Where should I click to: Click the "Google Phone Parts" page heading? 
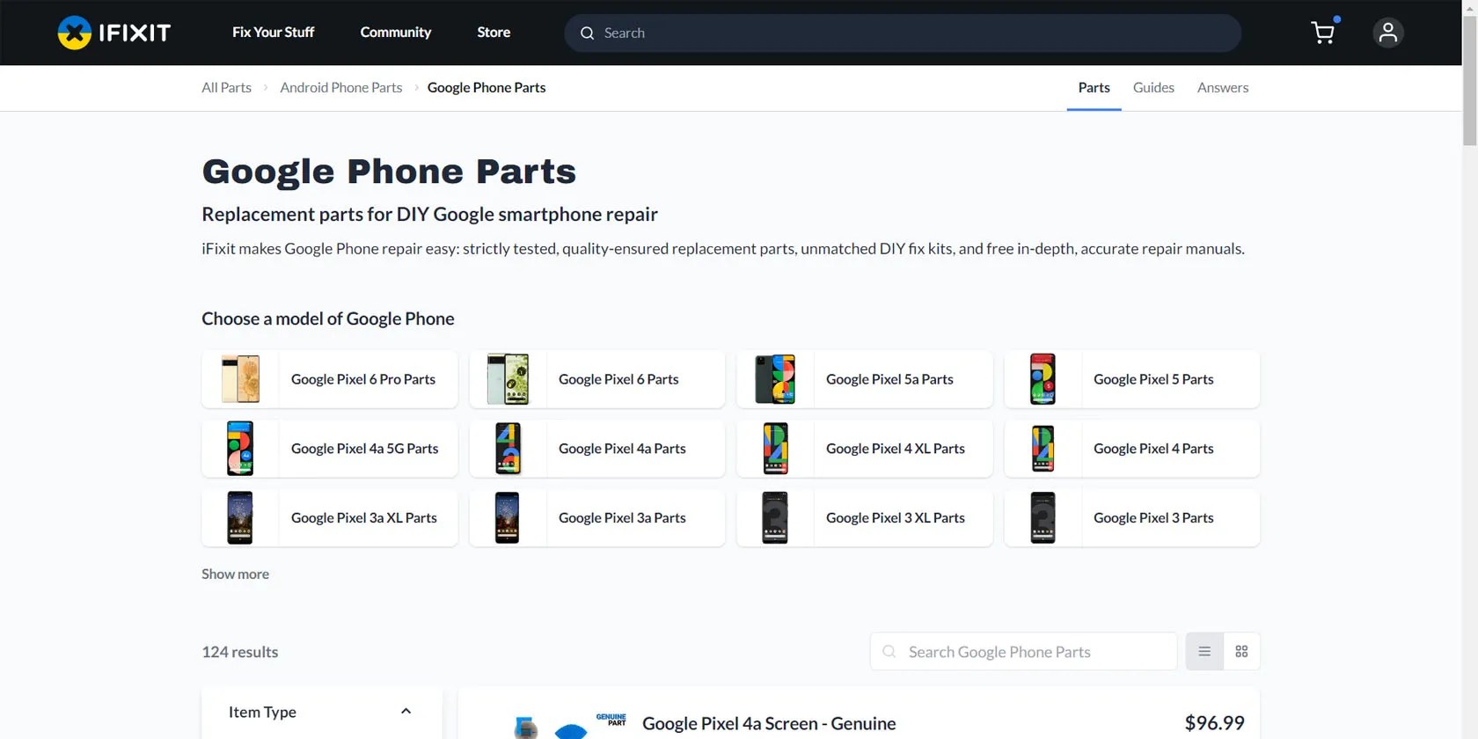coord(389,172)
